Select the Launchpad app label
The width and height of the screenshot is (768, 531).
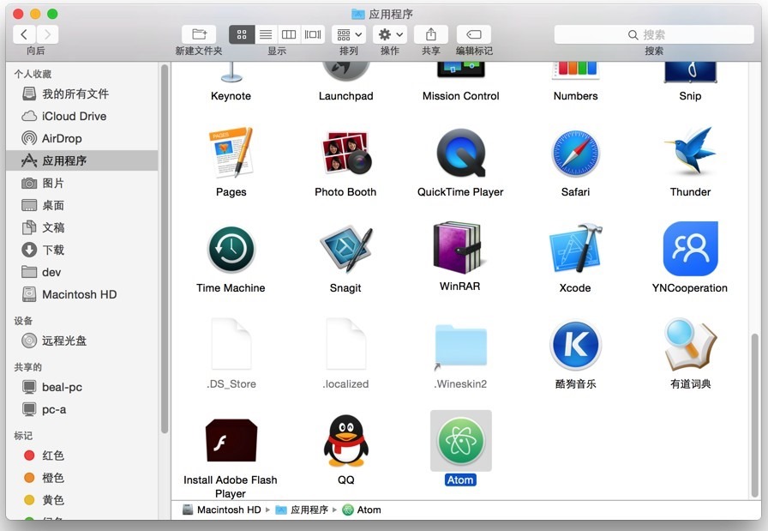(x=345, y=96)
